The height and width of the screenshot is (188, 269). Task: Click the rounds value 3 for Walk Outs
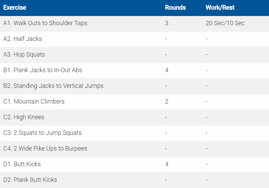pyautogui.click(x=167, y=23)
